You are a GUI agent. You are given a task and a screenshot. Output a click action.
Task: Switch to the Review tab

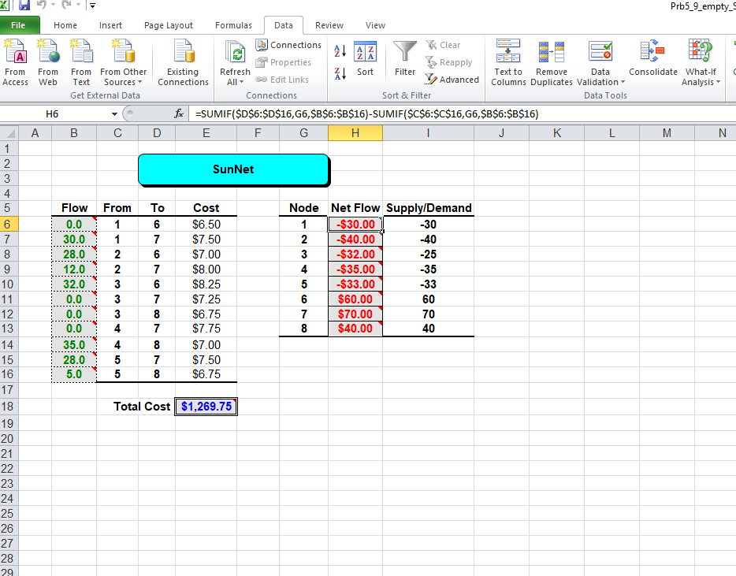329,25
